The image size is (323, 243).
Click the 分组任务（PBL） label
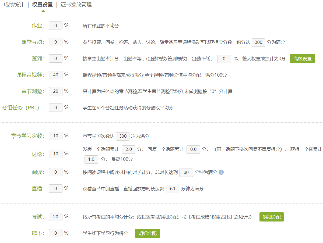[23, 108]
